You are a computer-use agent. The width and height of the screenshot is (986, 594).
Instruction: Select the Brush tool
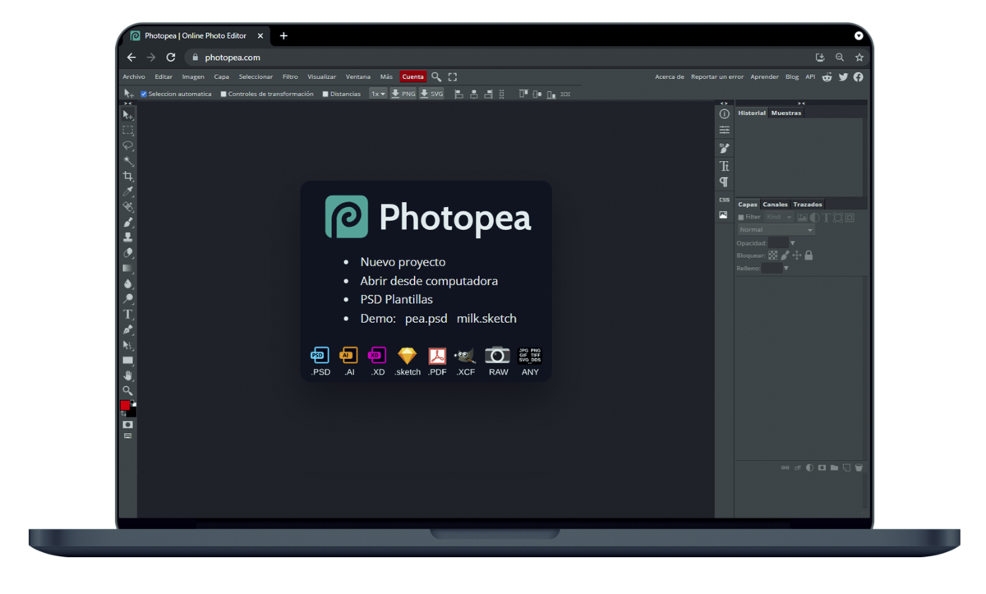click(127, 222)
